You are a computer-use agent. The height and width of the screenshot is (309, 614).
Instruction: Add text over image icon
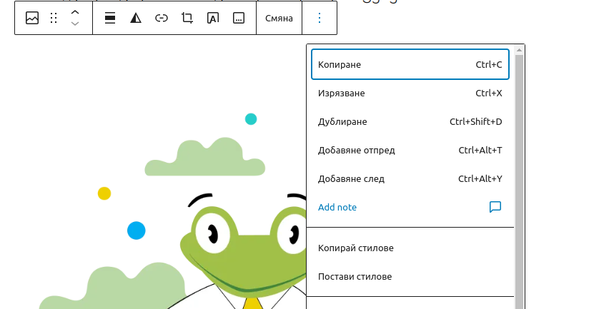click(213, 19)
